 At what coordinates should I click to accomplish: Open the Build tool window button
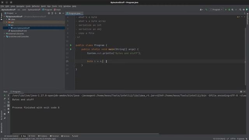75,136
